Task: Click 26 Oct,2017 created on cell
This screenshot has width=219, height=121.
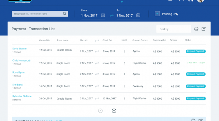Action: (46, 99)
